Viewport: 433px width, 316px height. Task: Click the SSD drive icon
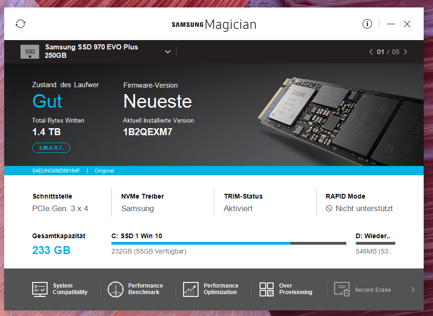[29, 52]
